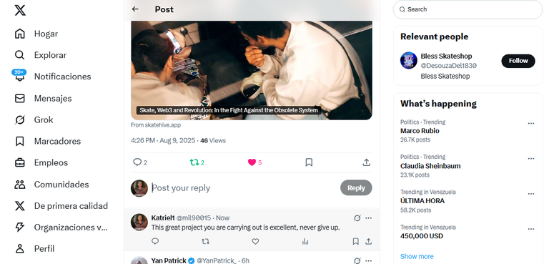This screenshot has height=264, width=549.
Task: Open more options for Claudia Sheinbaum trend
Action: 531,158
